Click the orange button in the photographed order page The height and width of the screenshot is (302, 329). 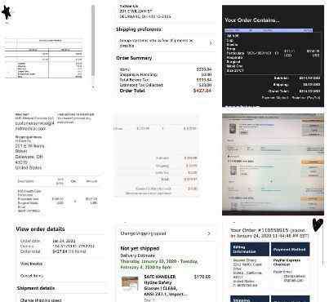click(x=313, y=162)
